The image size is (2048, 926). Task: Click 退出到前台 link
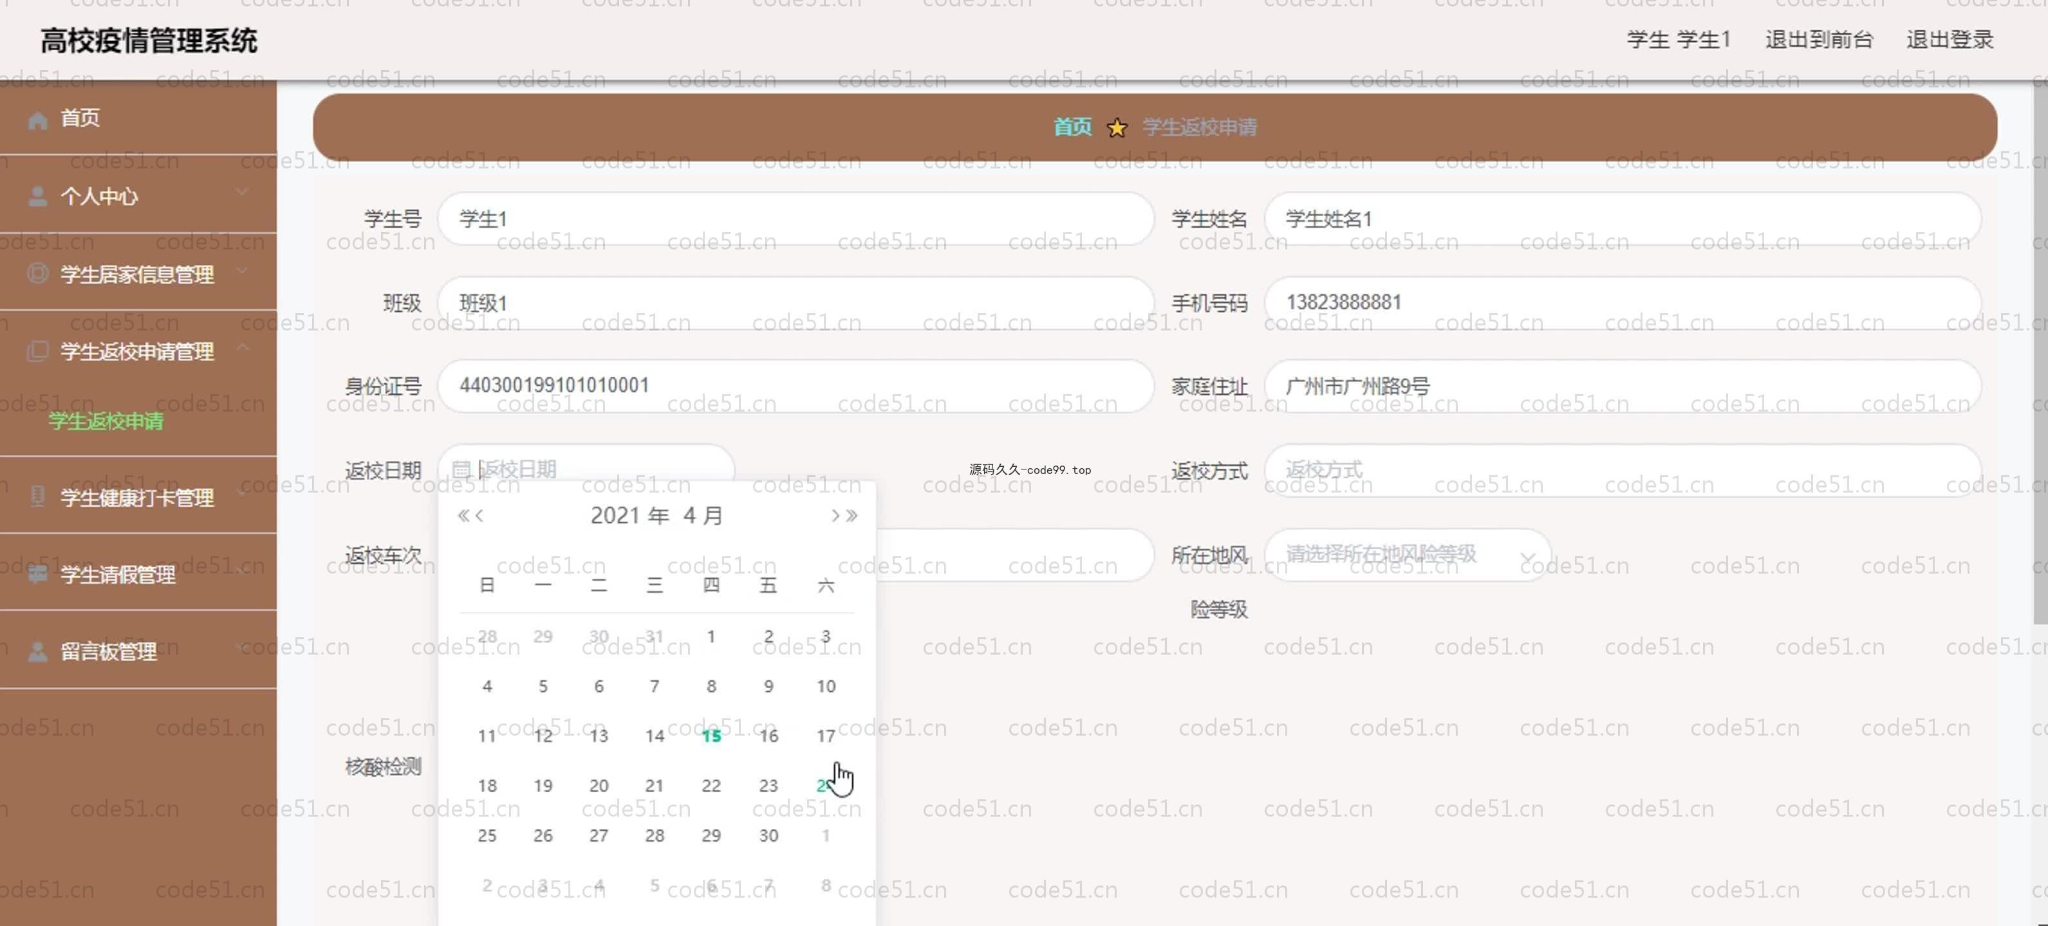point(1819,40)
